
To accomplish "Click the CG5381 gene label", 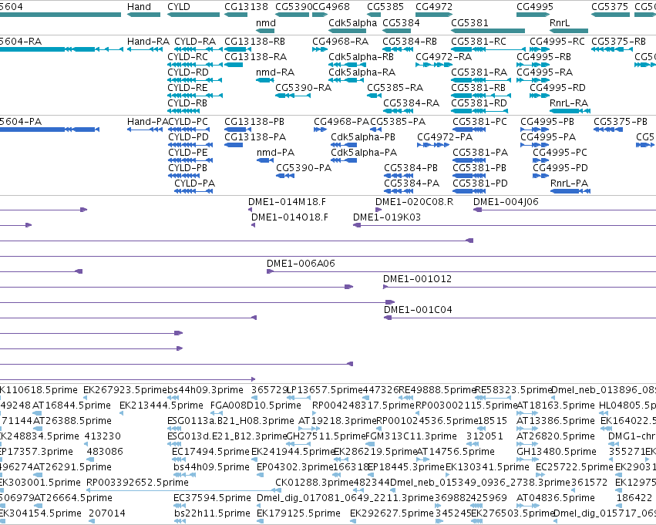I will [x=469, y=23].
